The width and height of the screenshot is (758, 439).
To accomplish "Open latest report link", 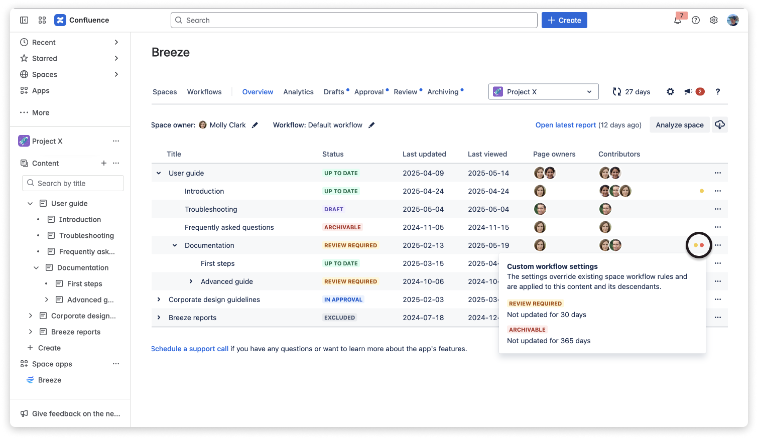I will click(566, 125).
